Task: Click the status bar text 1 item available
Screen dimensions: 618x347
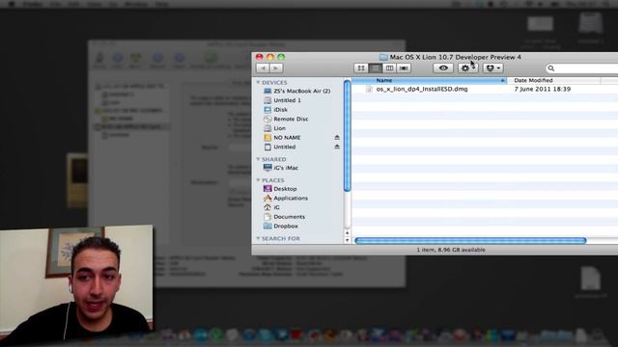Action: 451,250
